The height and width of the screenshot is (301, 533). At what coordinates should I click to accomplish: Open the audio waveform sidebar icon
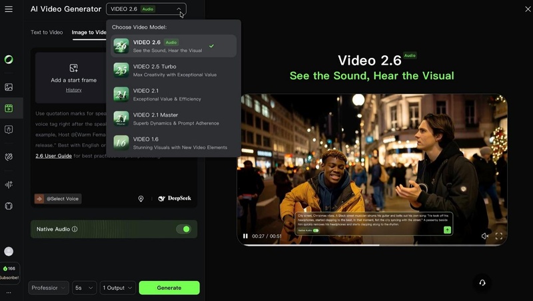click(9, 184)
